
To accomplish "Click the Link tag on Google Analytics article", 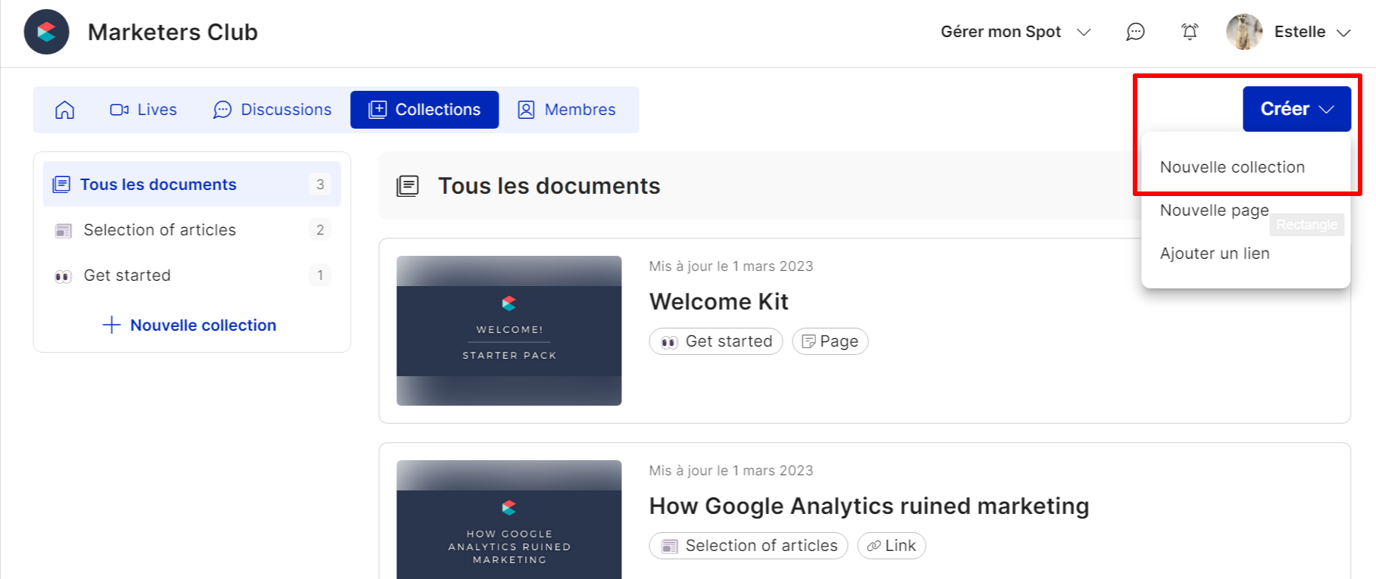I will coord(891,546).
